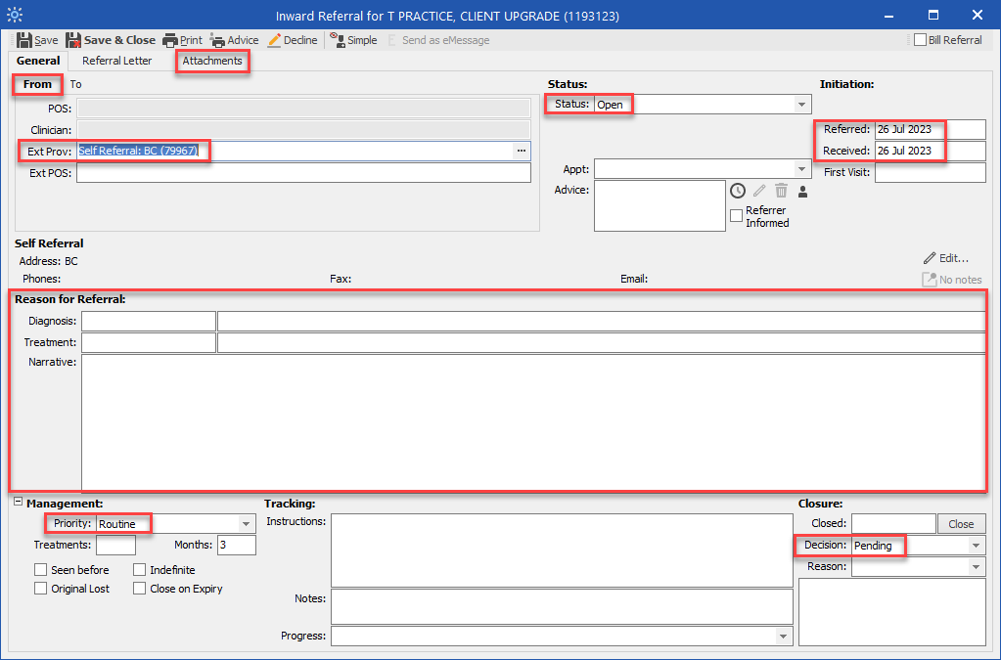This screenshot has height=660, width=1001.
Task: Switch to the Referral Letter tab
Action: coord(116,61)
